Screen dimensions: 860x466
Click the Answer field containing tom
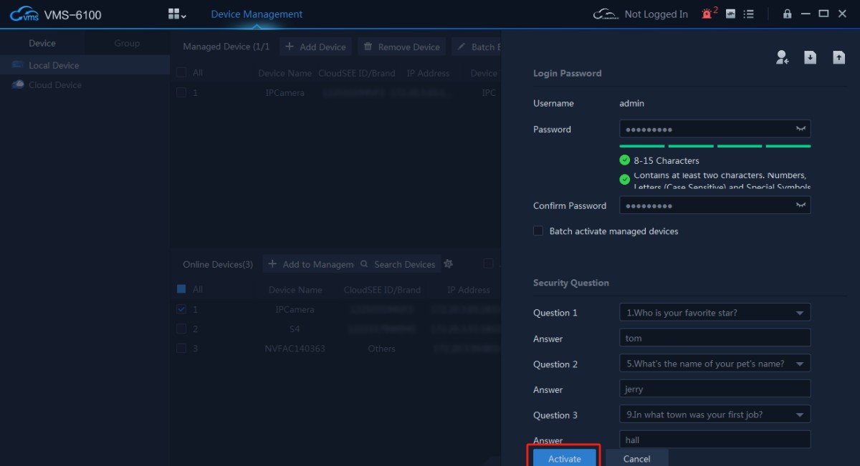(x=714, y=339)
